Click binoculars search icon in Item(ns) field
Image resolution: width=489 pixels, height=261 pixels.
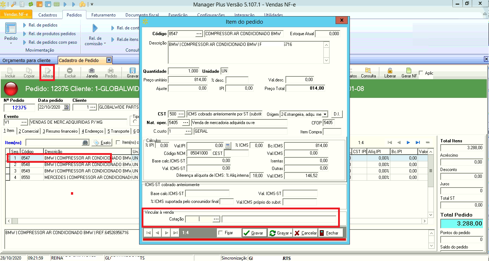(x=85, y=143)
